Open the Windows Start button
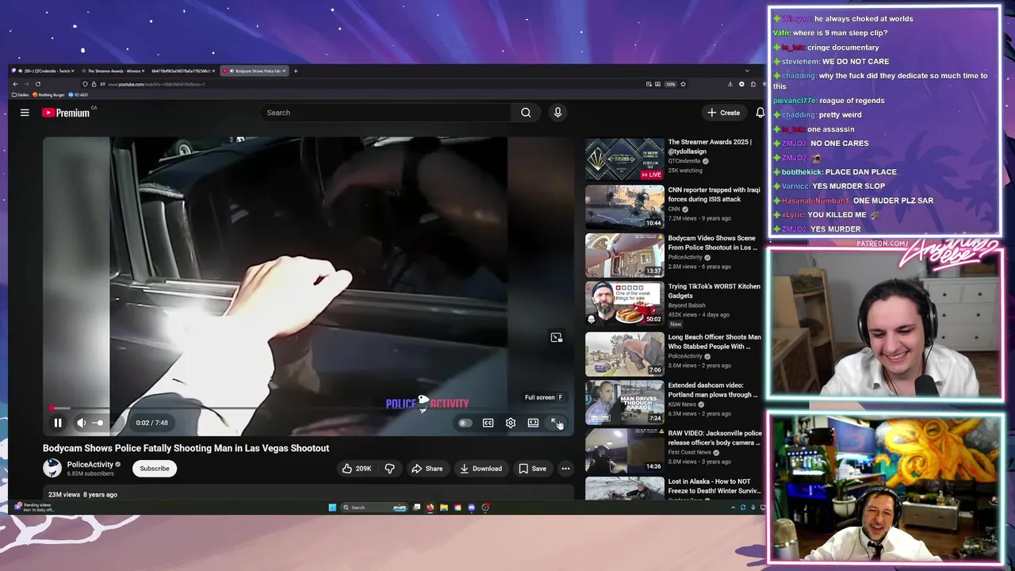Screen dimensions: 1015x571 pyautogui.click(x=332, y=508)
